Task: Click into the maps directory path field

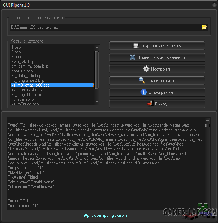Action: point(106,27)
